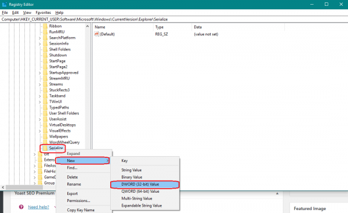
Task: Click the User Shell Folders folder icon
Action: pyautogui.click(x=45, y=113)
